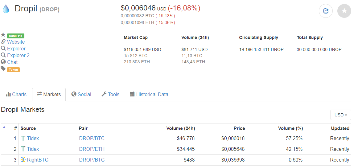Image resolution: width=358 pixels, height=168 pixels.
Task: Open the Chat link
Action: [x=12, y=62]
